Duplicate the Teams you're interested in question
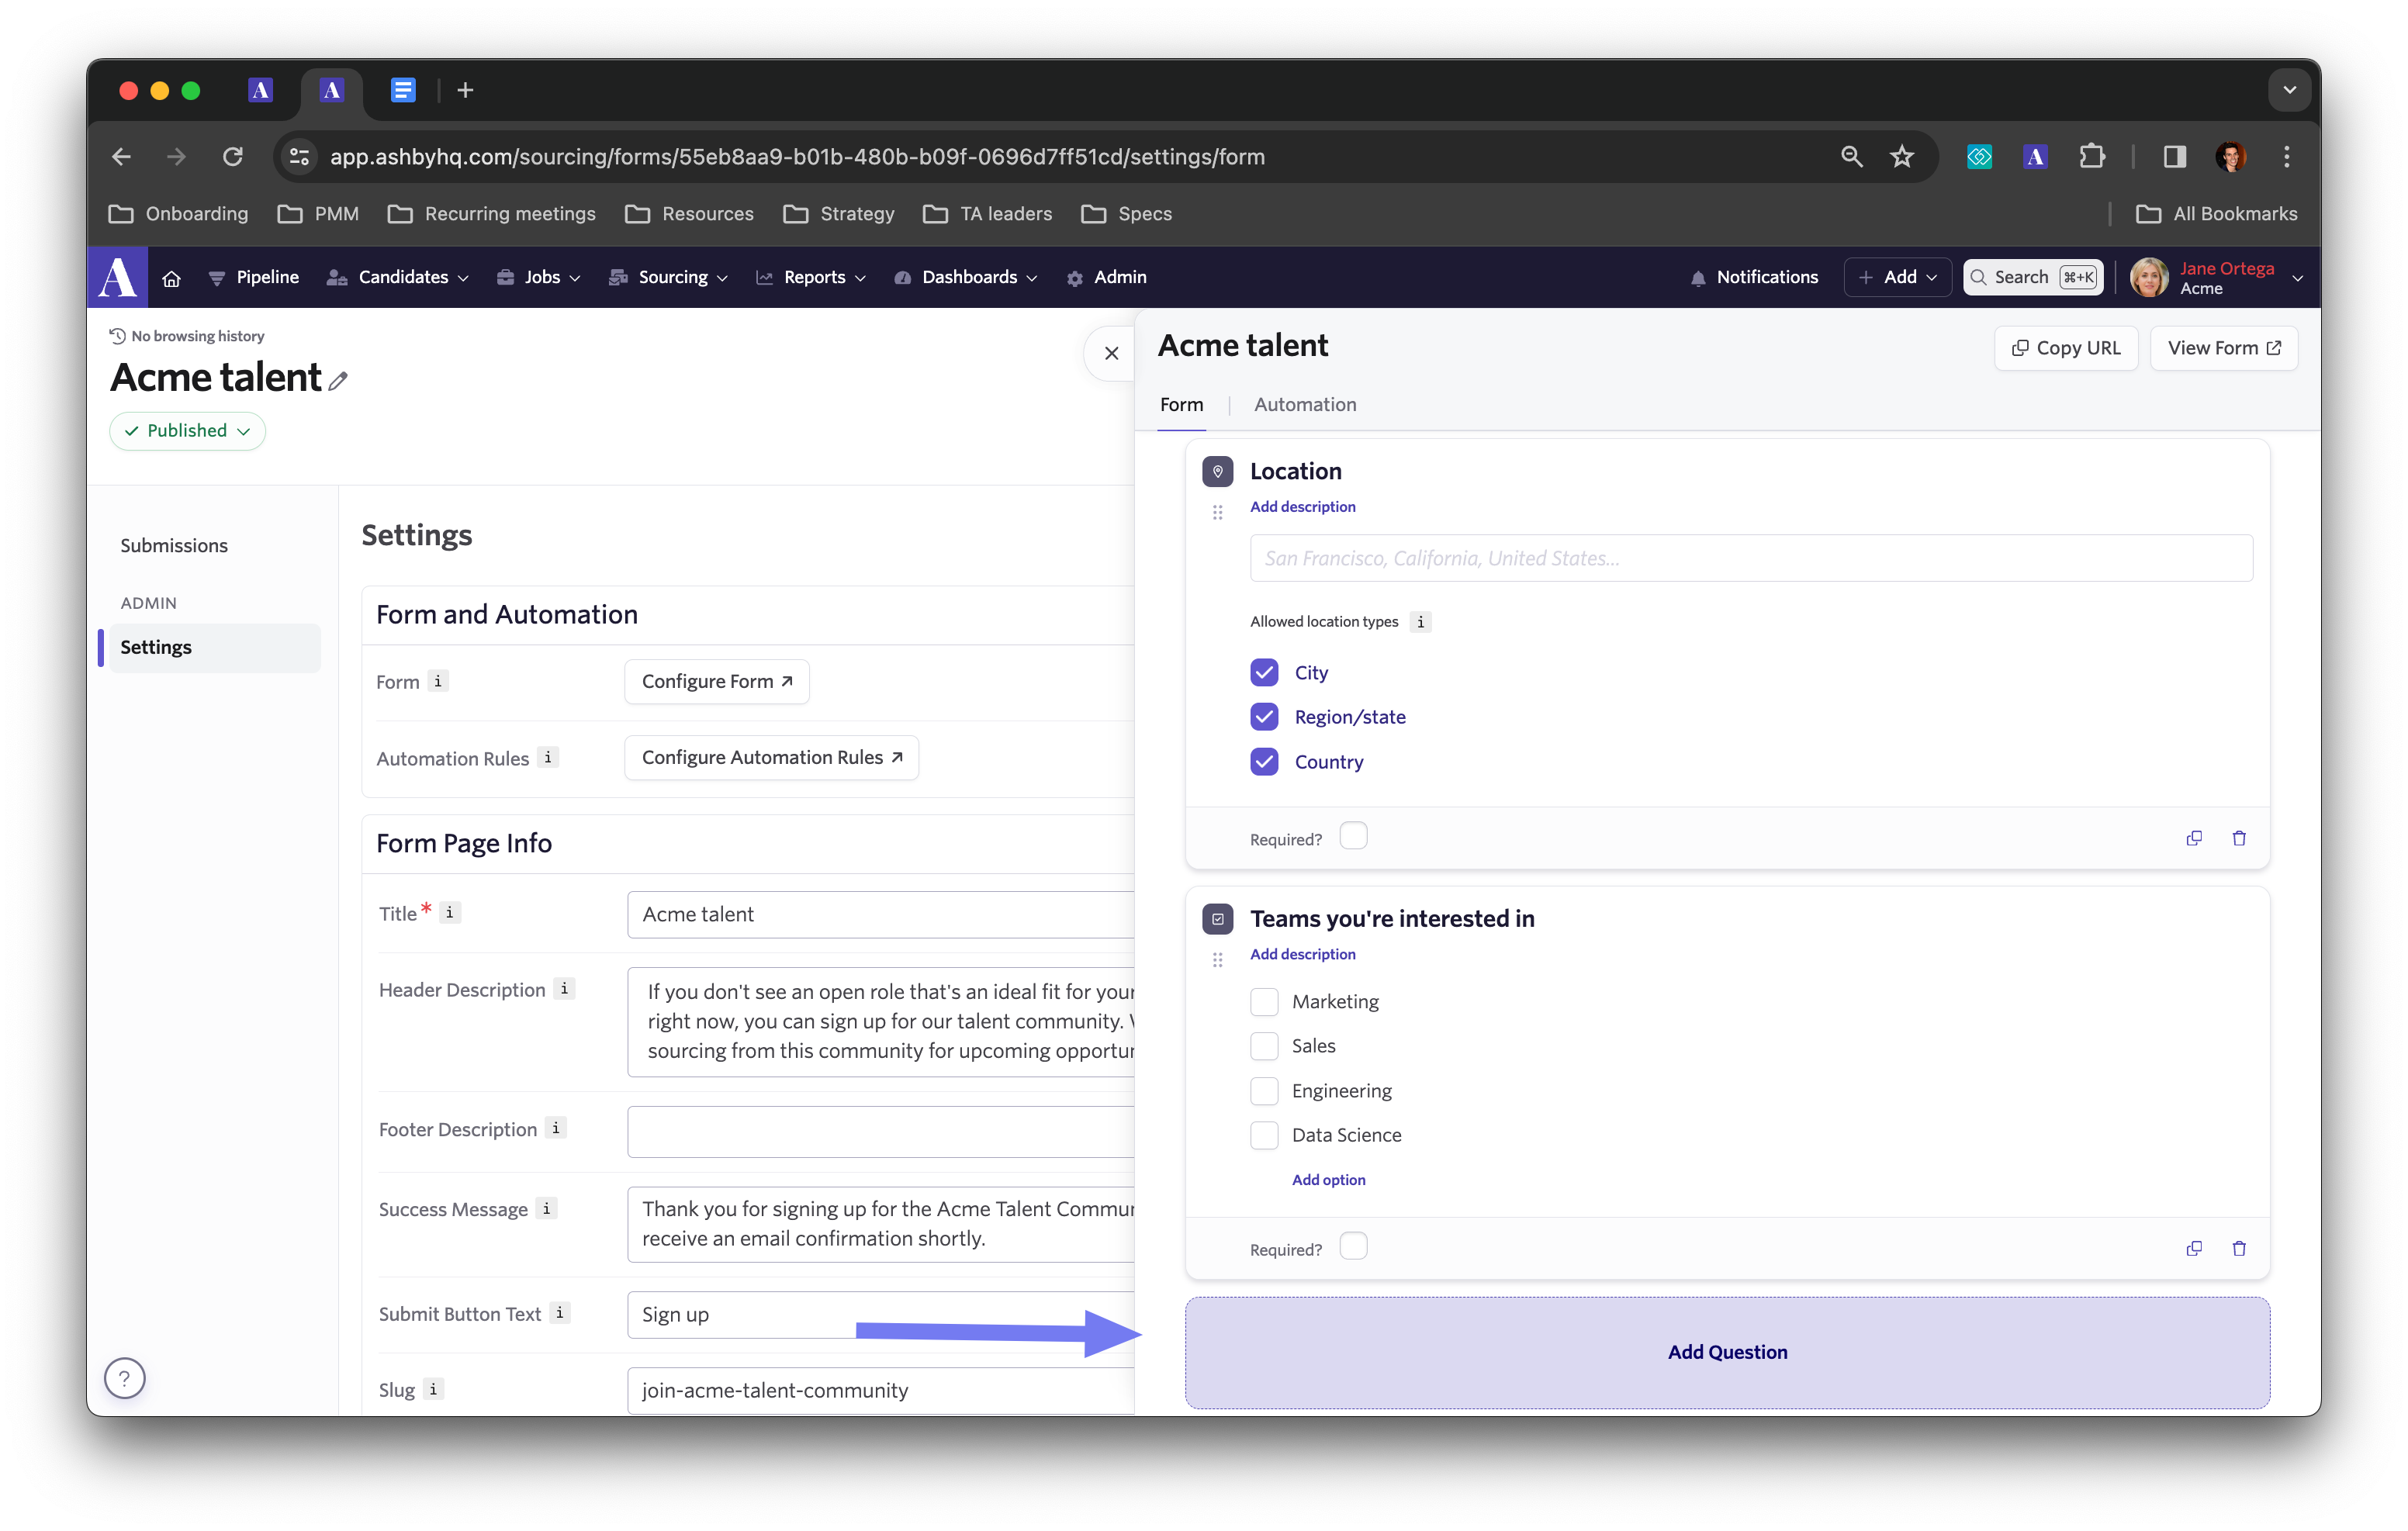Screen dimensions: 2408x1531 2194,1248
